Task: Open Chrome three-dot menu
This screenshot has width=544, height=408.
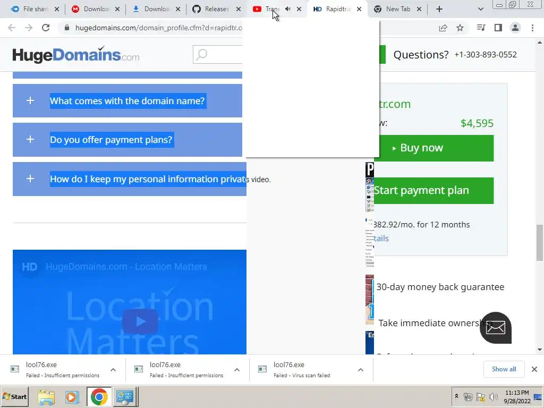Action: pos(532,28)
